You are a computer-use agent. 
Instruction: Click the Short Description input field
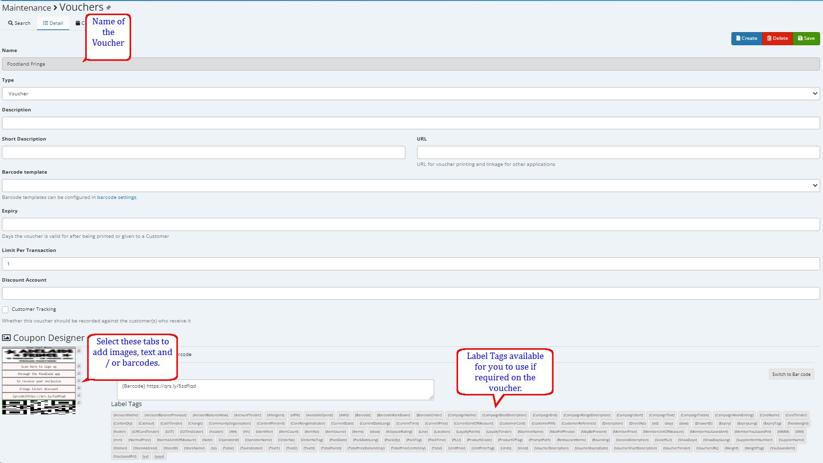pyautogui.click(x=204, y=152)
